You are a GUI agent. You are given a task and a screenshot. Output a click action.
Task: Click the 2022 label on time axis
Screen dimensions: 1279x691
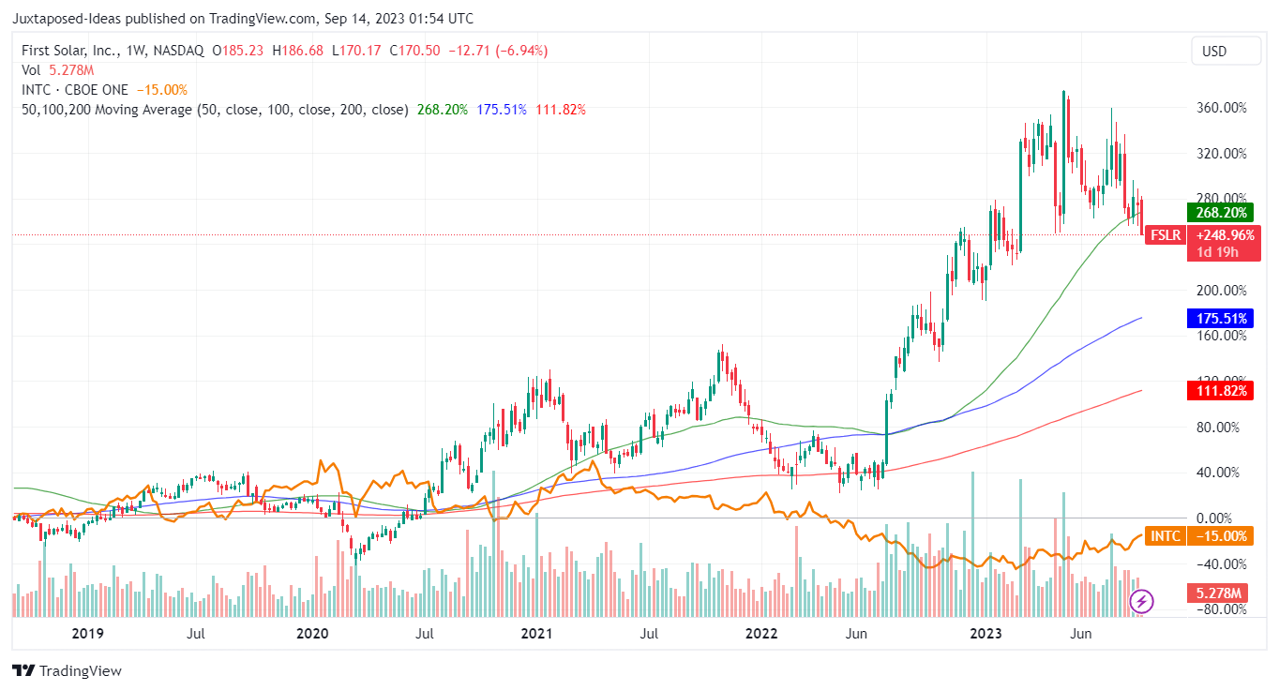point(761,634)
